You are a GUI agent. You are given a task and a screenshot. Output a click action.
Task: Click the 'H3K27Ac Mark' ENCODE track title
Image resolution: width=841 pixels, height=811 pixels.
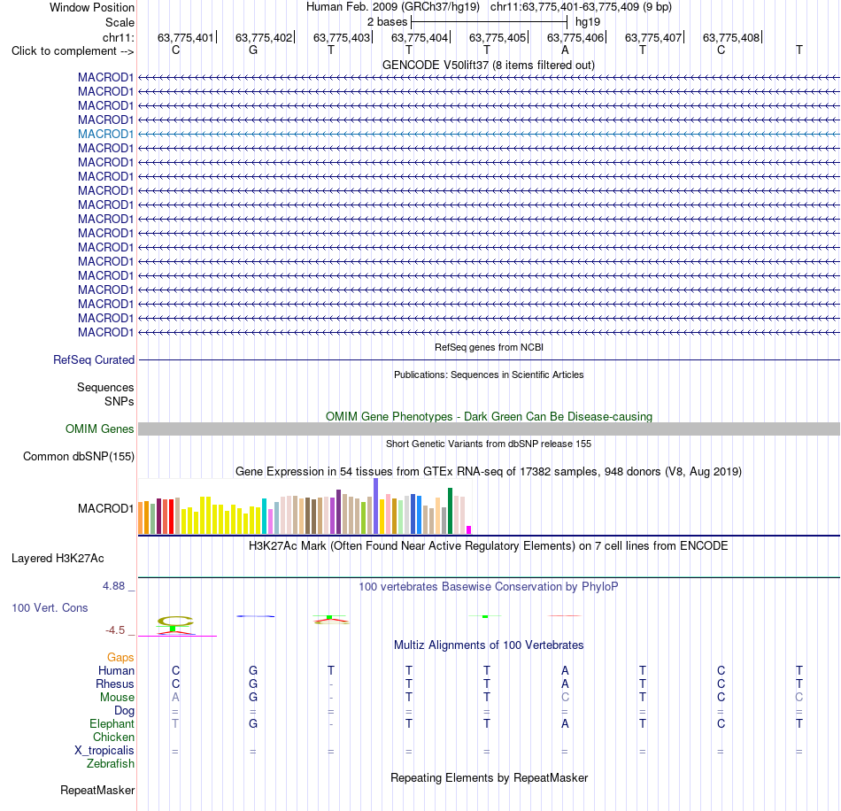pos(488,546)
